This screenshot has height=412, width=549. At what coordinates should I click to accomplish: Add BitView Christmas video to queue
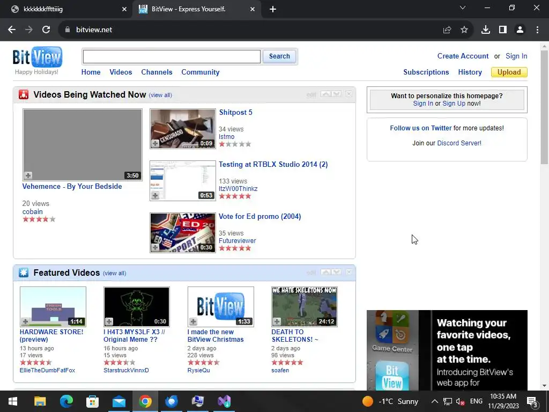[193, 321]
